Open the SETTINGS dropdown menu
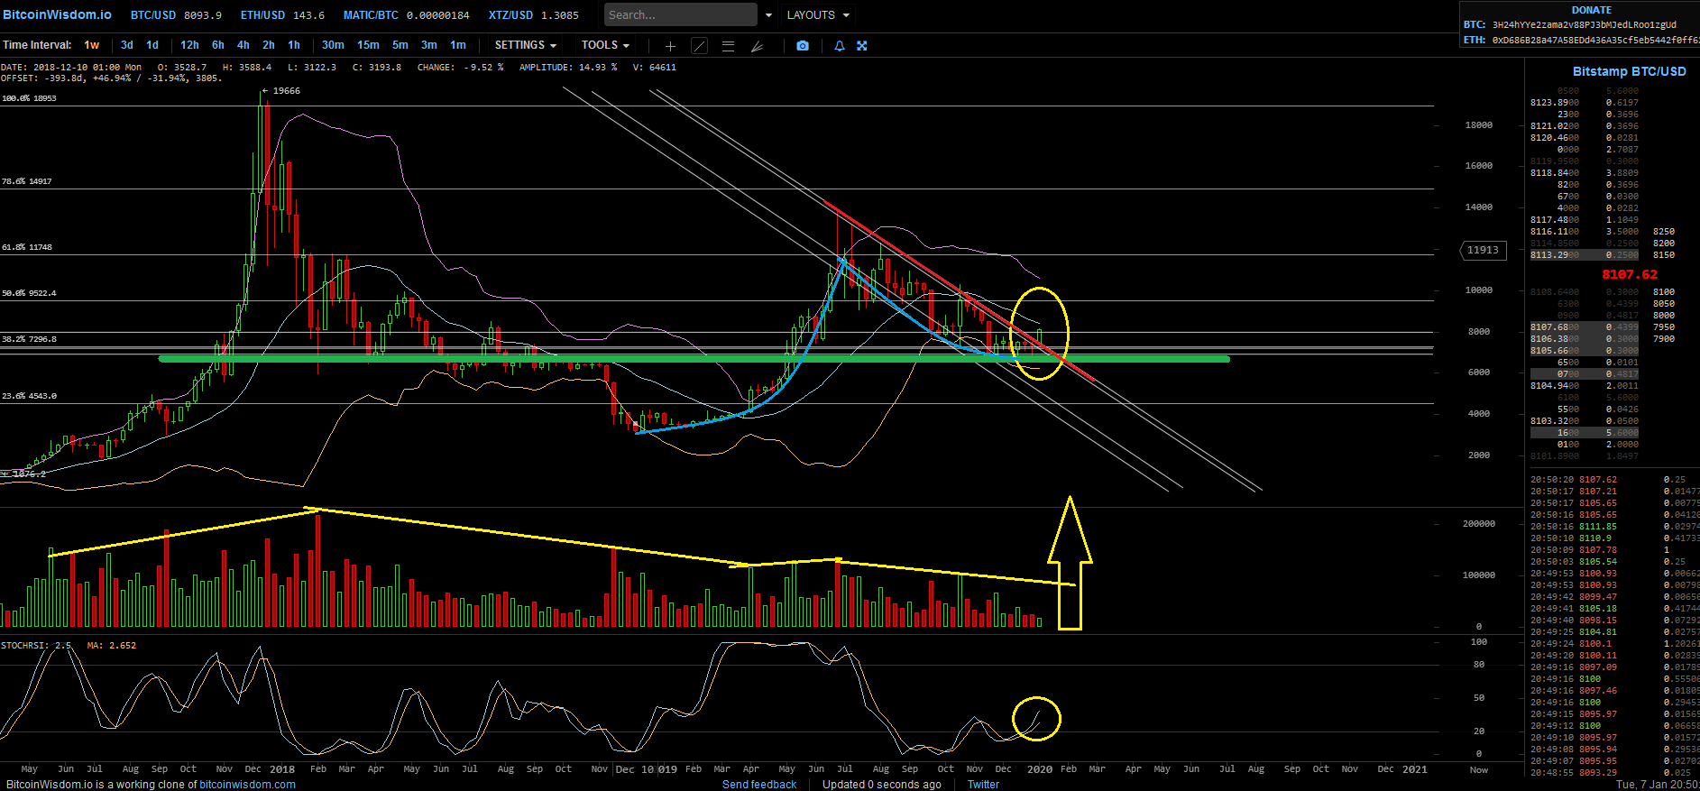The height and width of the screenshot is (791, 1700). [x=525, y=45]
